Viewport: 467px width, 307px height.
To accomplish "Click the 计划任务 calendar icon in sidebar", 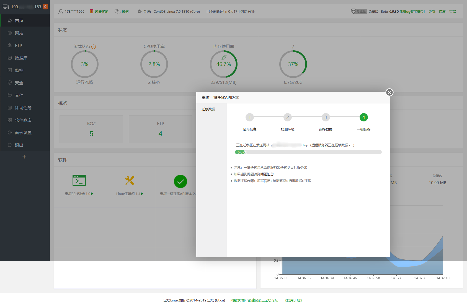I will pos(10,108).
